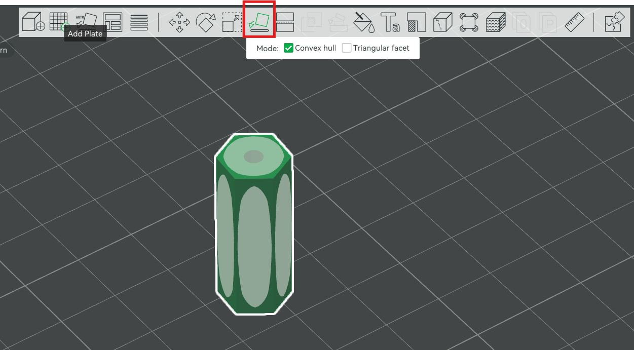The width and height of the screenshot is (634, 350).
Task: Choose the Scale tool
Action: click(x=232, y=22)
